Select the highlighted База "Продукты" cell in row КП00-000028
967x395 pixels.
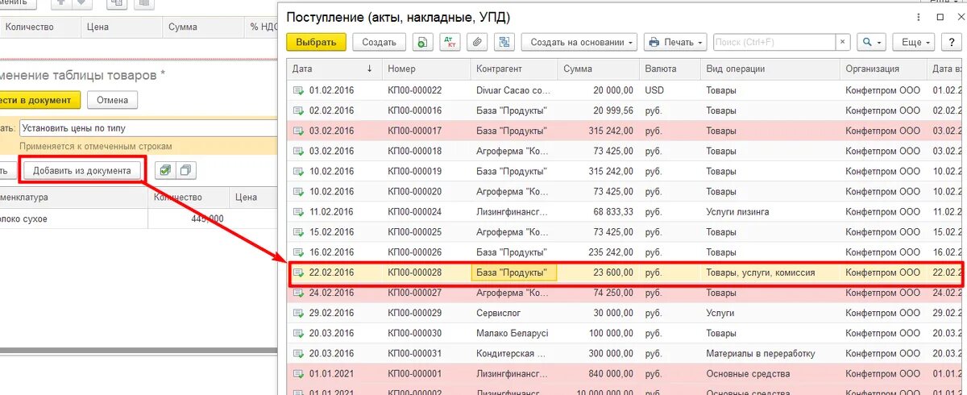[513, 272]
